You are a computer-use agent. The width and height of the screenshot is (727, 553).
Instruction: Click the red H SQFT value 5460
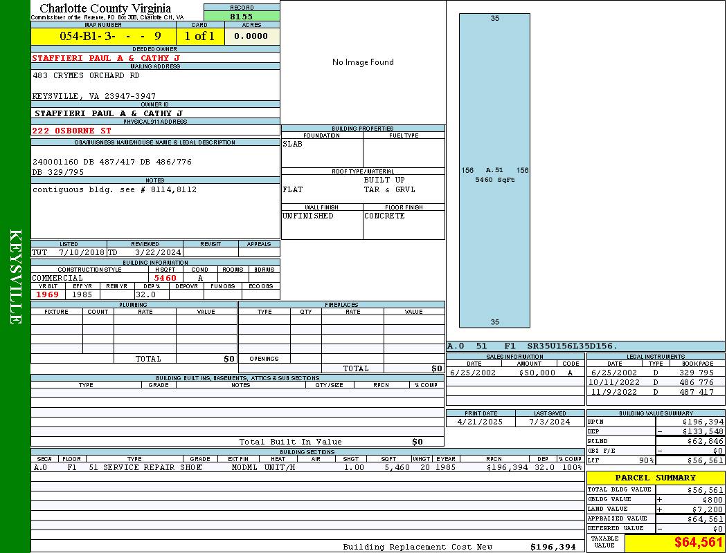click(165, 278)
